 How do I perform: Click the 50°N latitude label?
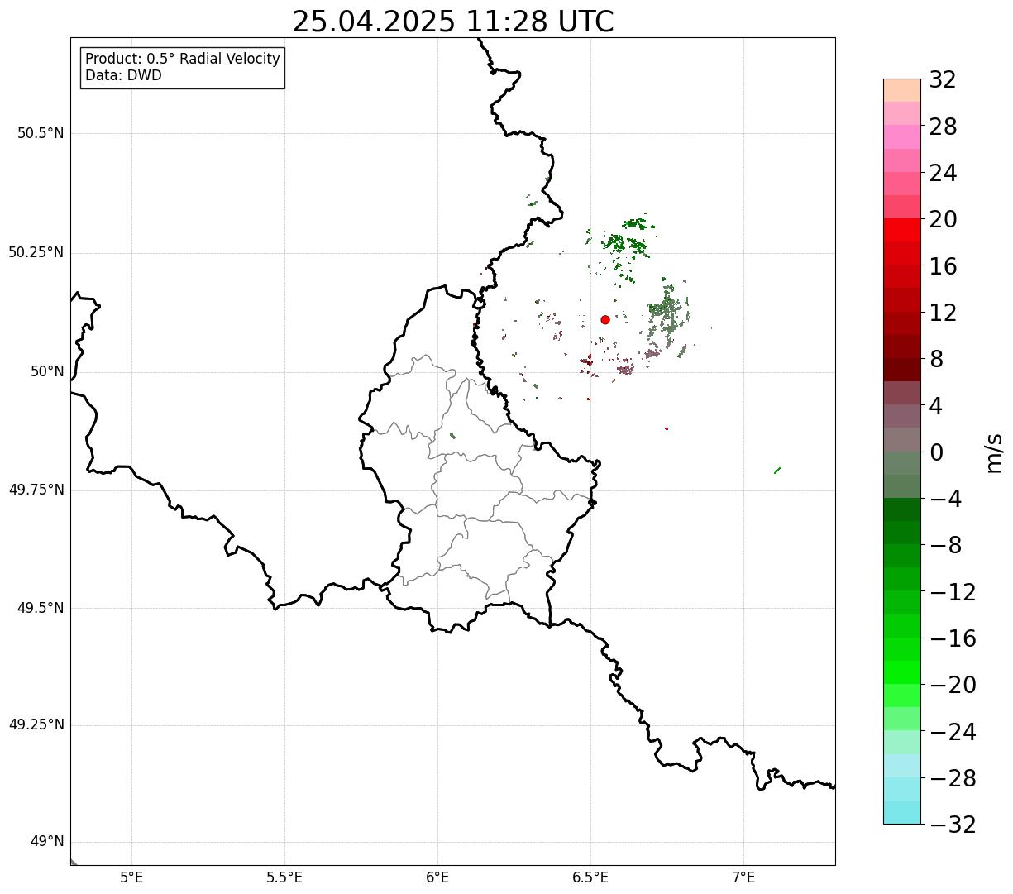[47, 371]
